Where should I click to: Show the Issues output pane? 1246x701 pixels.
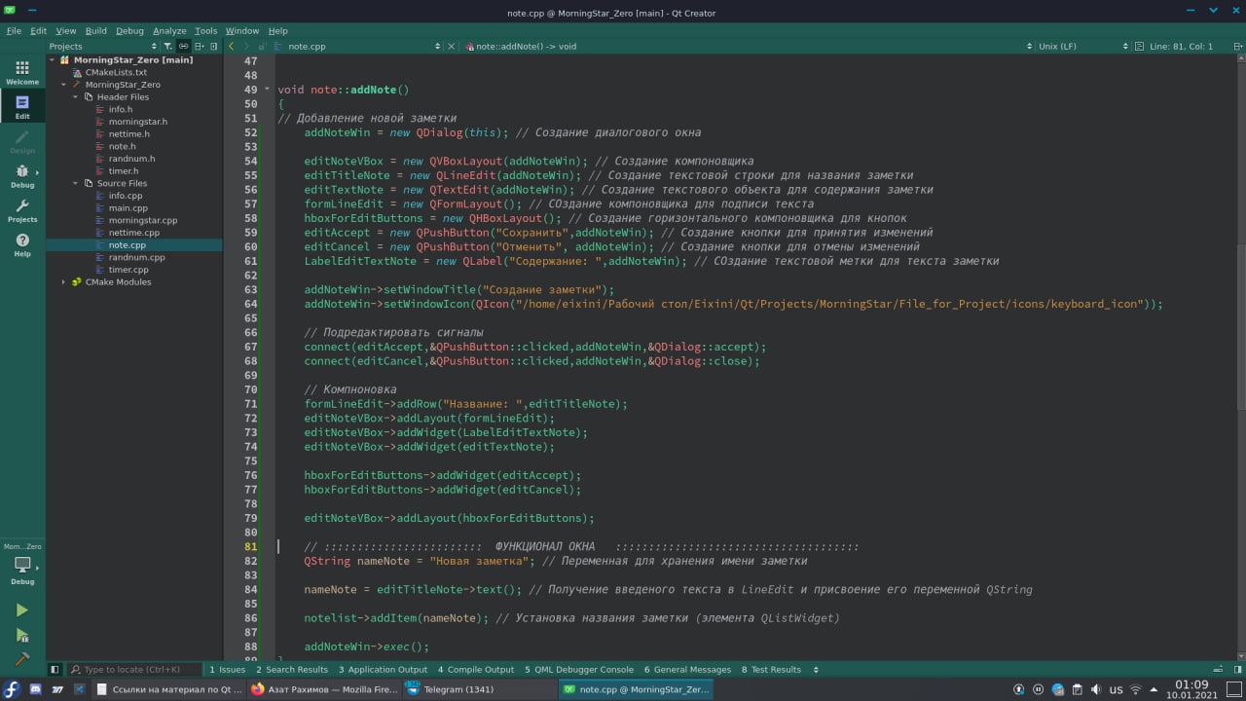(227, 670)
